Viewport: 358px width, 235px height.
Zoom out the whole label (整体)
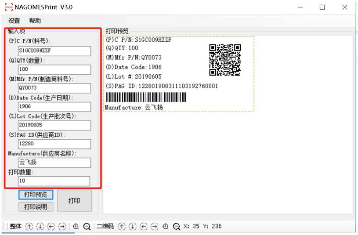87,227
